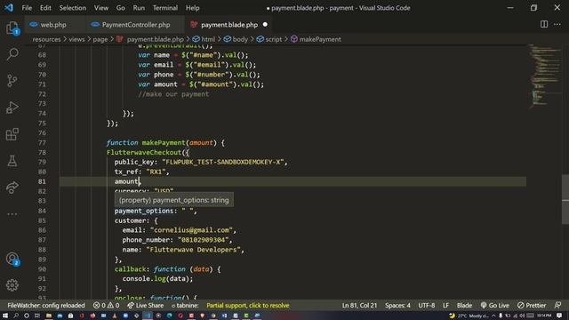Start server with Go Live
The width and height of the screenshot is (569, 320).
coord(494,306)
